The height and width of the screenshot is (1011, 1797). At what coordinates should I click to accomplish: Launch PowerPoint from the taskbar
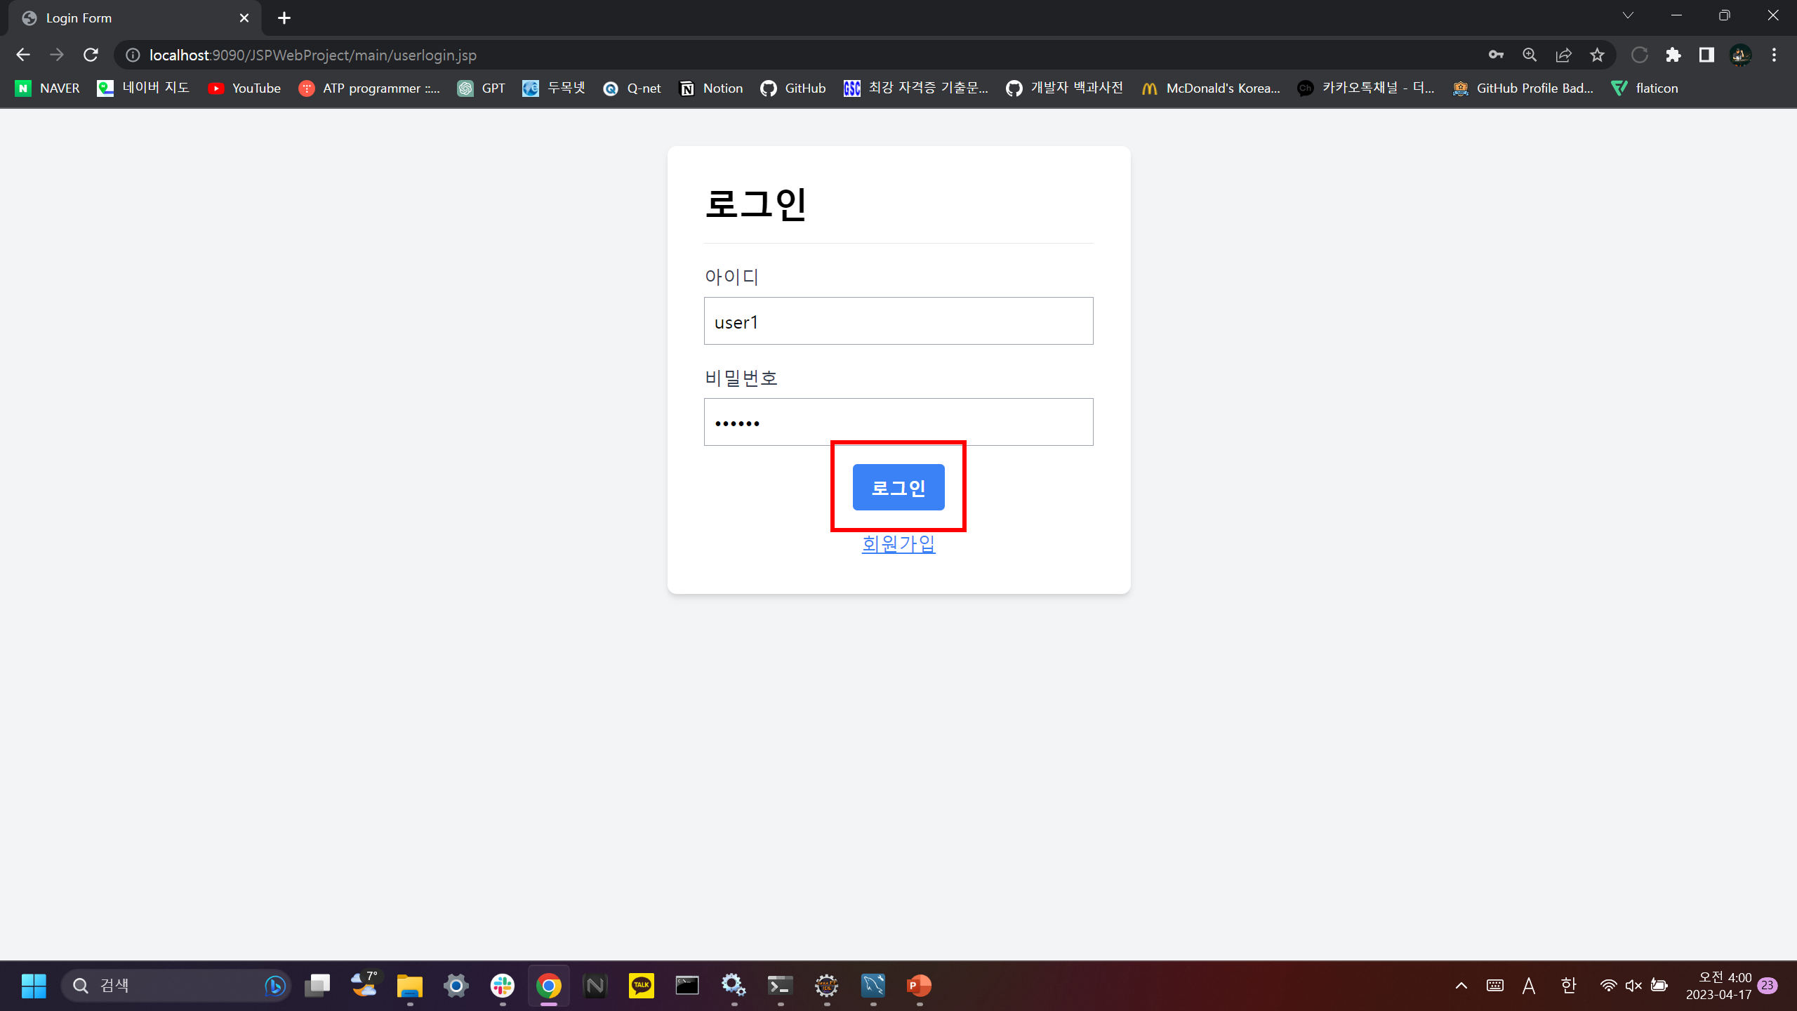[918, 986]
